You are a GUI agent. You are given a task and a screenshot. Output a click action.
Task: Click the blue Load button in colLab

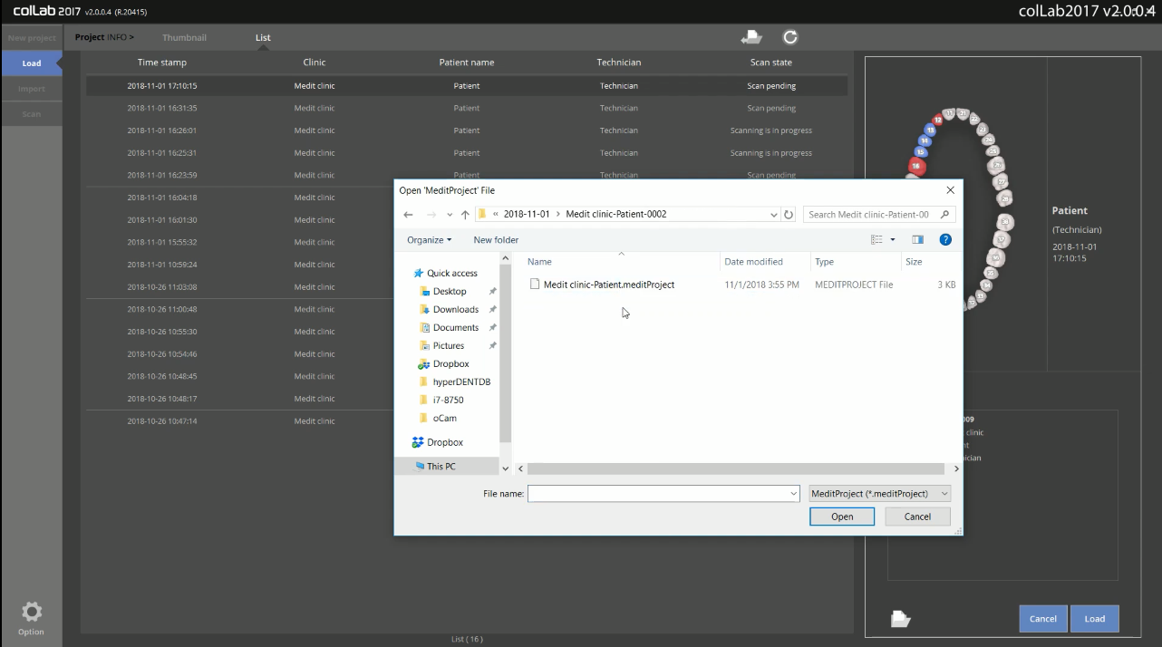coord(1095,619)
